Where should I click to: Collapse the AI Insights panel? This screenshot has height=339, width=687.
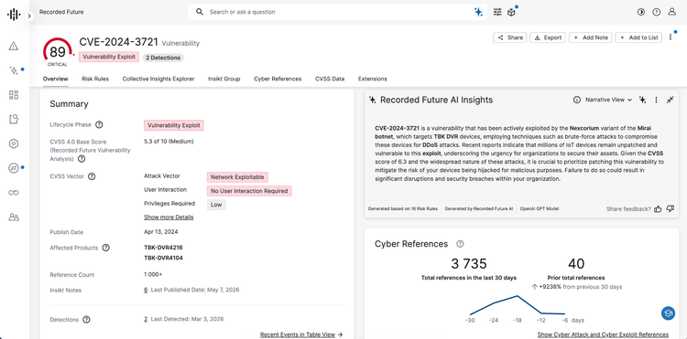[x=670, y=100]
